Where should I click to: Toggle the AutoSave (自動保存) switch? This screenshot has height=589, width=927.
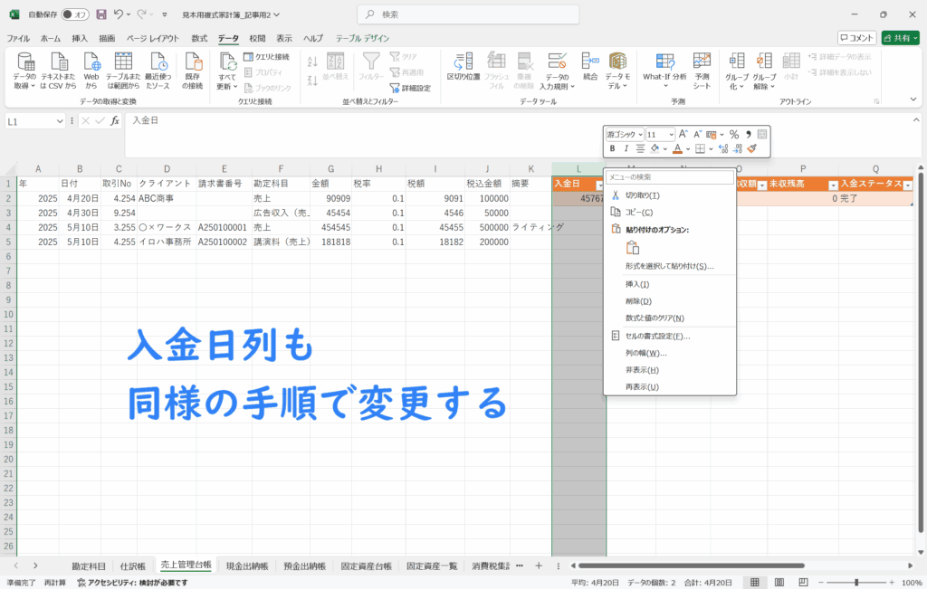[x=74, y=15]
